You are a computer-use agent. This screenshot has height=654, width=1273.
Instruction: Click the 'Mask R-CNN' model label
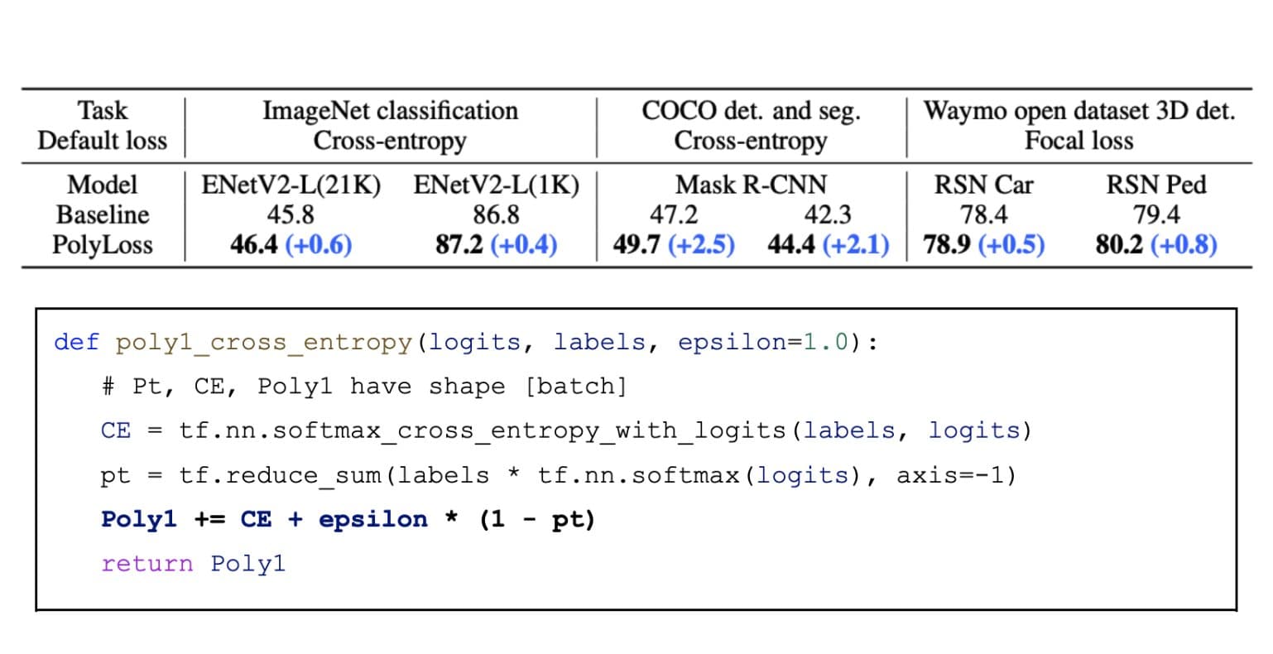click(x=751, y=184)
